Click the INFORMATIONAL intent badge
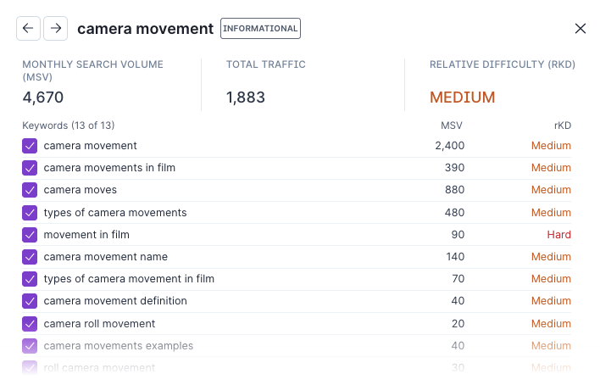The width and height of the screenshot is (600, 385). click(x=260, y=28)
